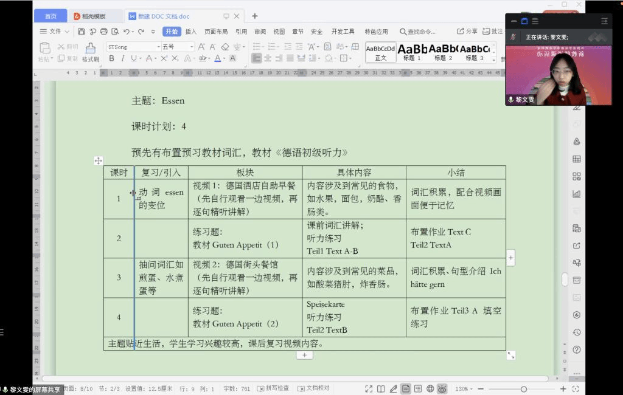Open the STSong font name dropdown

(x=158, y=47)
